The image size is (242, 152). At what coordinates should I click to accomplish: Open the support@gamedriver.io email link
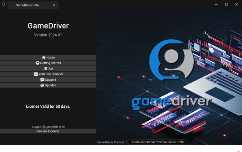point(48,127)
